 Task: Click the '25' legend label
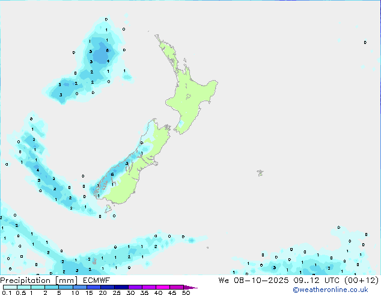[x=117, y=293]
